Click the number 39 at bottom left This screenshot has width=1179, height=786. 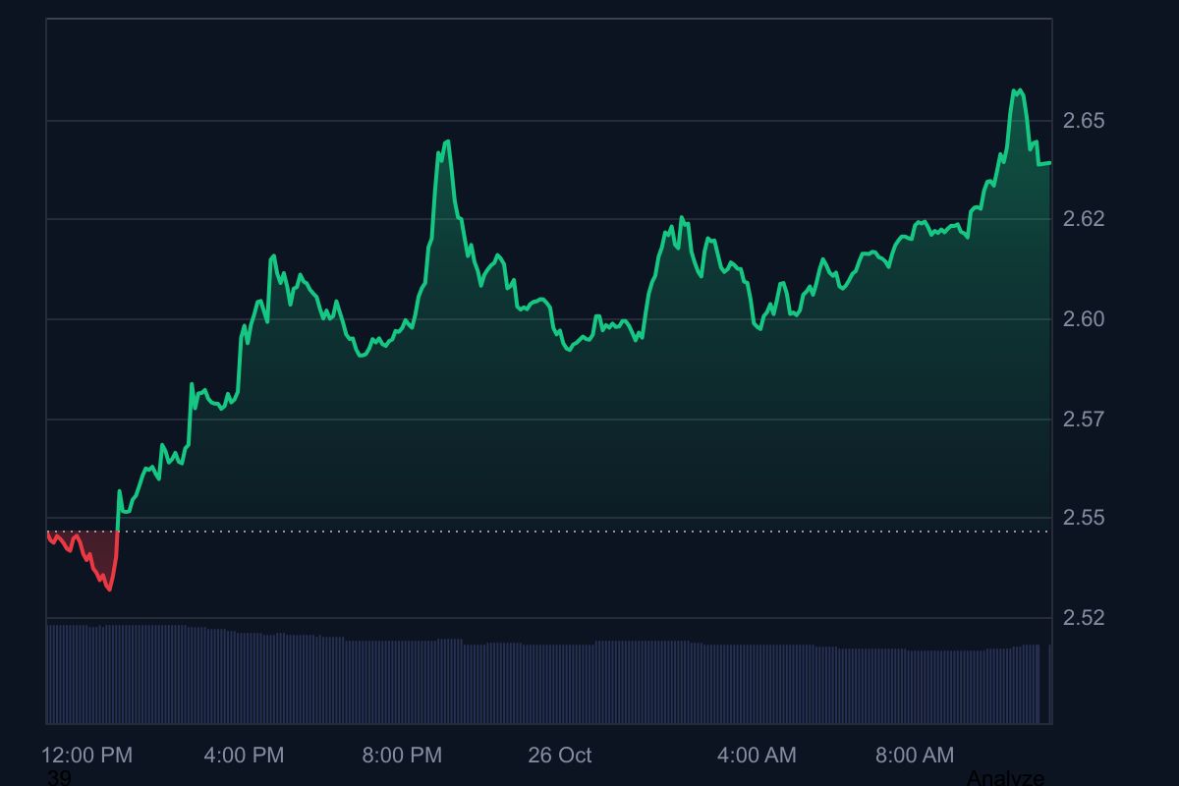click(59, 778)
